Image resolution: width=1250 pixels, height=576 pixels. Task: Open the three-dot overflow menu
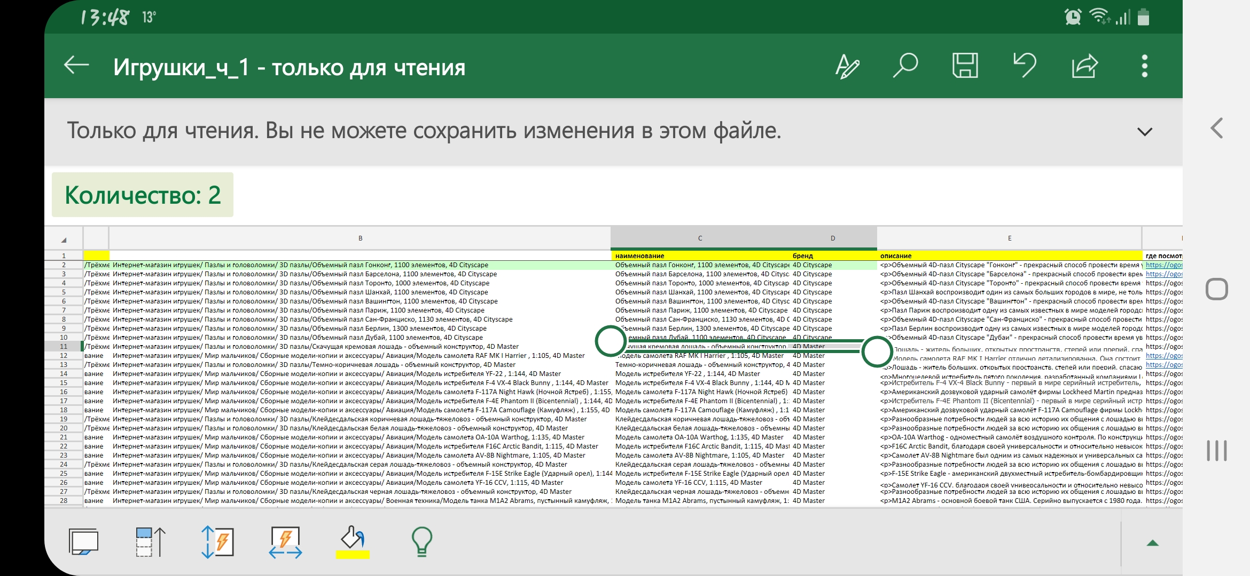point(1144,66)
